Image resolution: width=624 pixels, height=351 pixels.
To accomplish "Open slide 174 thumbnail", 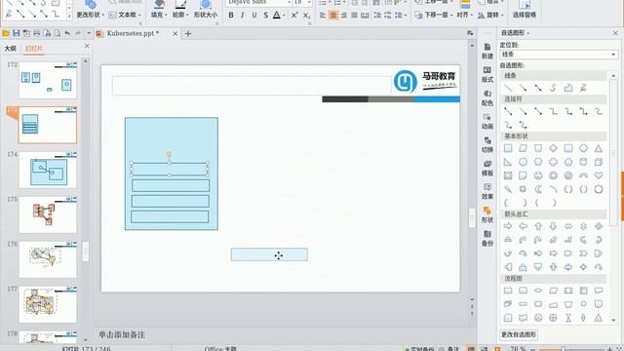I will [x=48, y=171].
